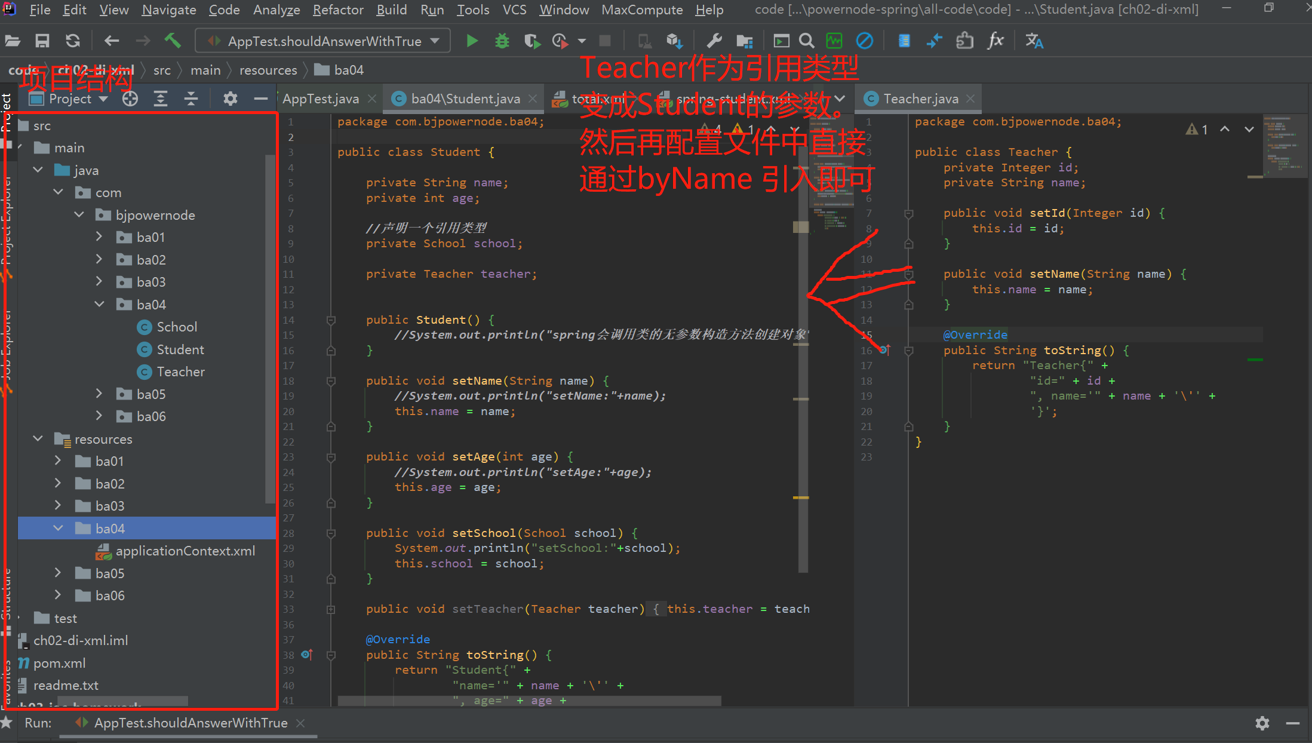This screenshot has height=743, width=1312.
Task: Toggle fold on Student setName method
Action: pos(331,380)
